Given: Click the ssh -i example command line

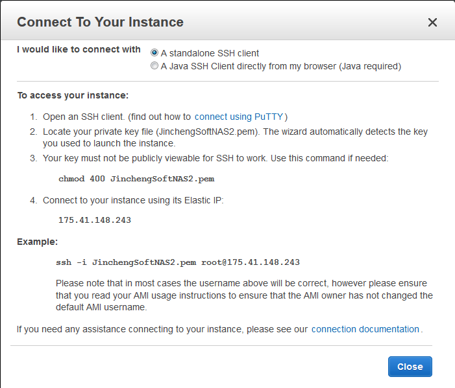Looking at the screenshot, I should click(178, 262).
